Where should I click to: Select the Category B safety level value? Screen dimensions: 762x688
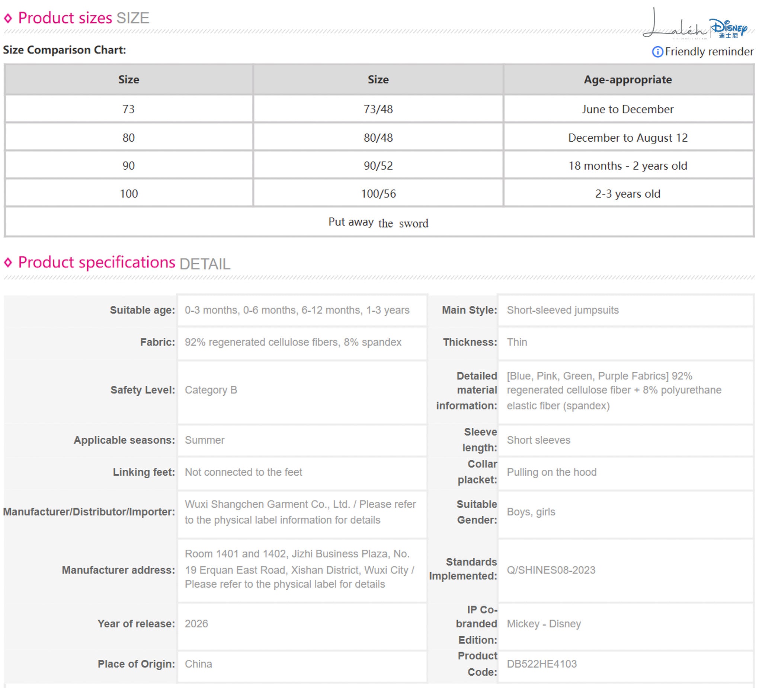click(x=211, y=390)
